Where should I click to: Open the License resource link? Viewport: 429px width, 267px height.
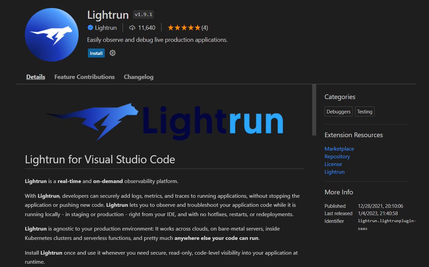point(333,164)
